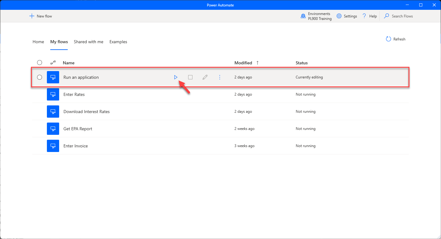Sort flows by Modified date
This screenshot has width=441, height=239.
(244, 63)
